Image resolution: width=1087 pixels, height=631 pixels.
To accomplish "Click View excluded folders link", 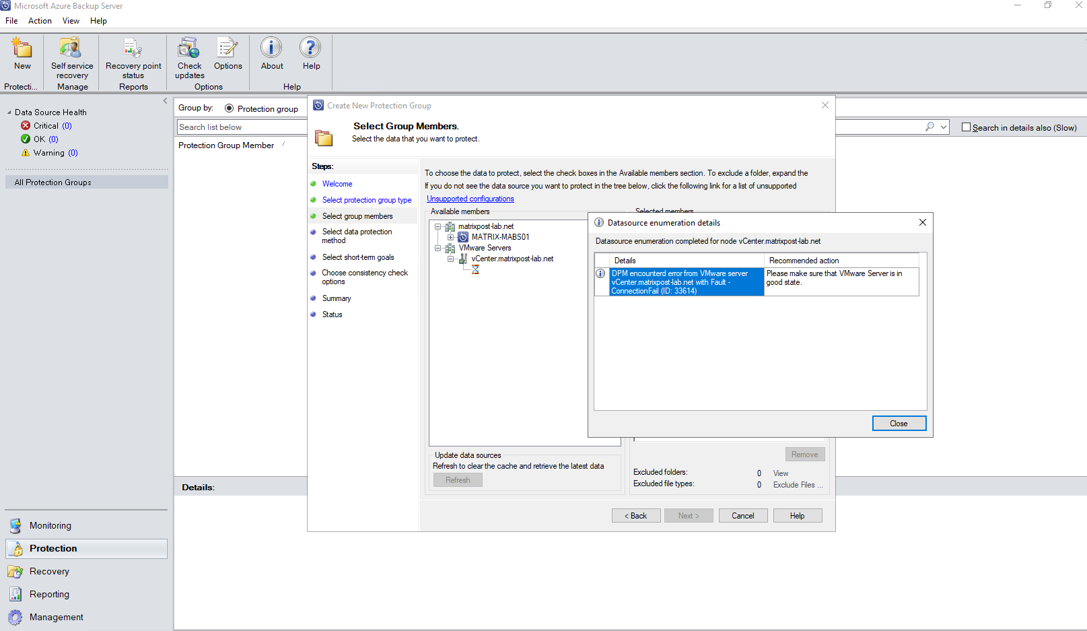I will coord(781,473).
